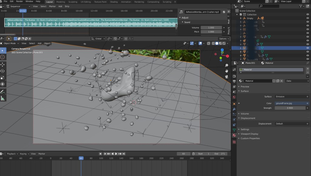Select the Move tool in viewport toolbar
Screen dimensions: 311x176
click(x=3, y=64)
